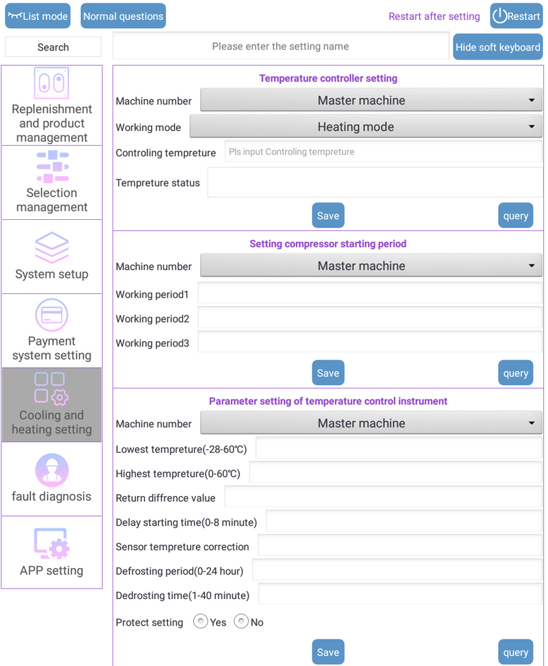This screenshot has height=666, width=548.
Task: Open the Working mode Heating mode dropdown
Action: [366, 126]
